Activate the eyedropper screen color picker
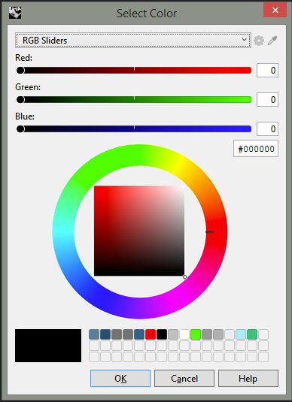This screenshot has height=402, width=292. click(x=272, y=41)
